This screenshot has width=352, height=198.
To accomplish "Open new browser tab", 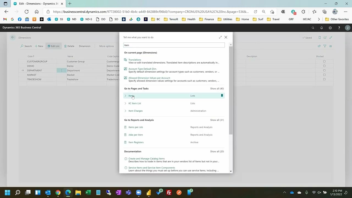I will [70, 4].
